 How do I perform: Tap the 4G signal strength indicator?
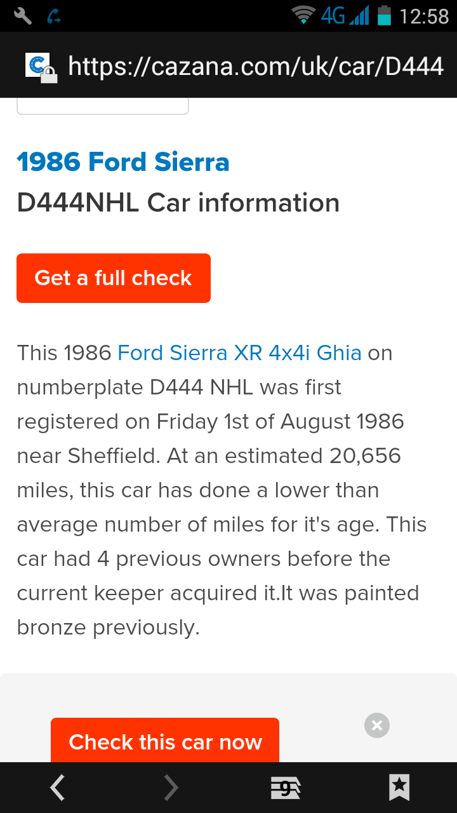point(345,15)
